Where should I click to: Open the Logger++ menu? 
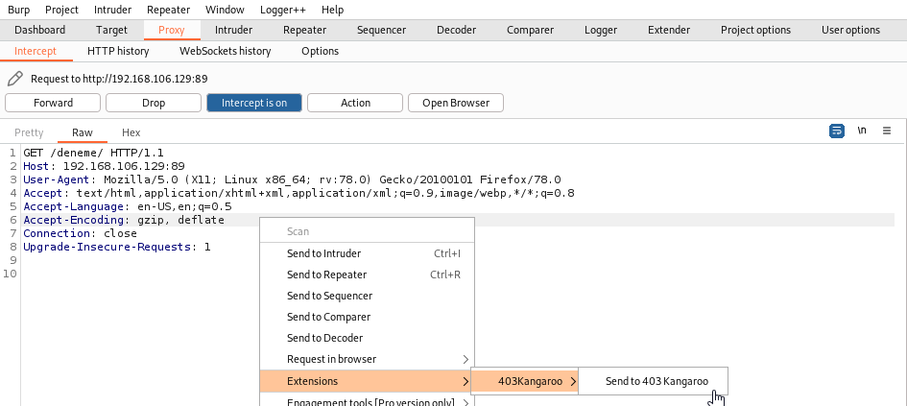[x=283, y=10]
